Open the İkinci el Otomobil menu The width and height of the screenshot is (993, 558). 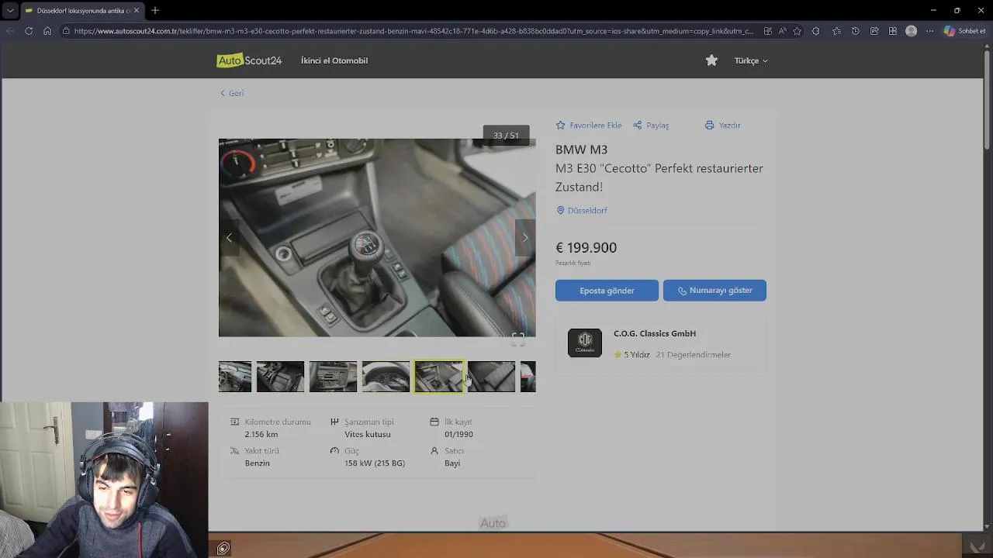click(x=334, y=60)
